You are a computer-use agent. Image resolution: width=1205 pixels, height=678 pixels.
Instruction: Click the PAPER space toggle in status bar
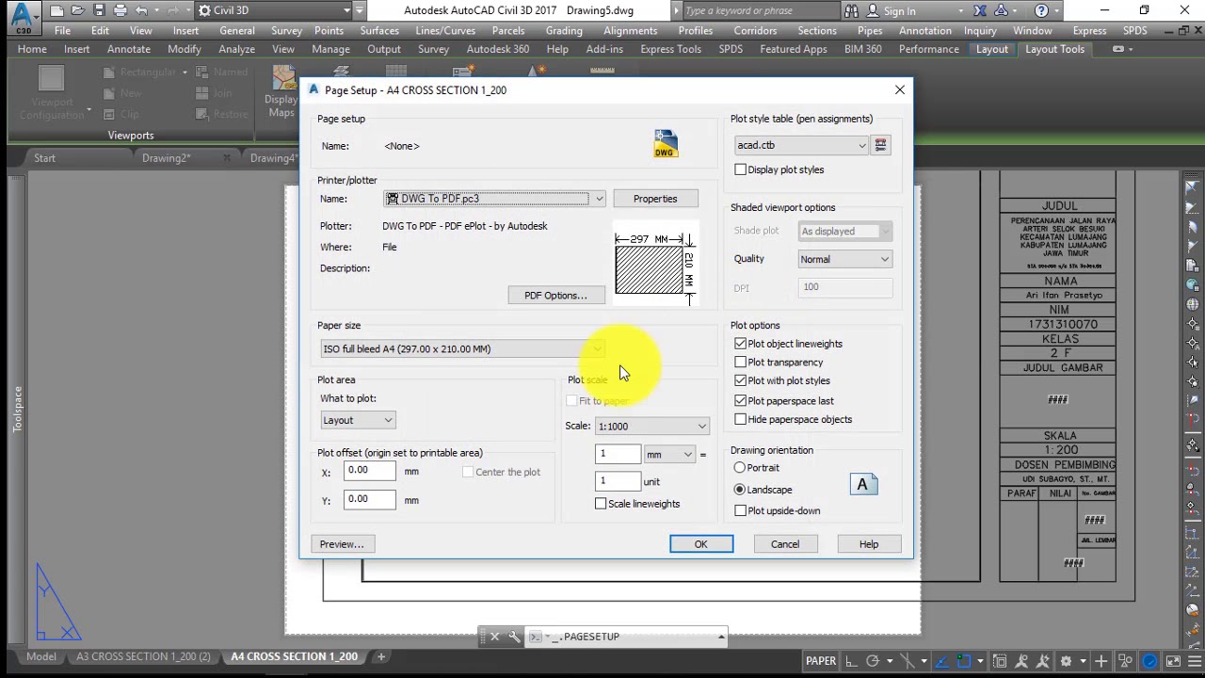coord(821,661)
